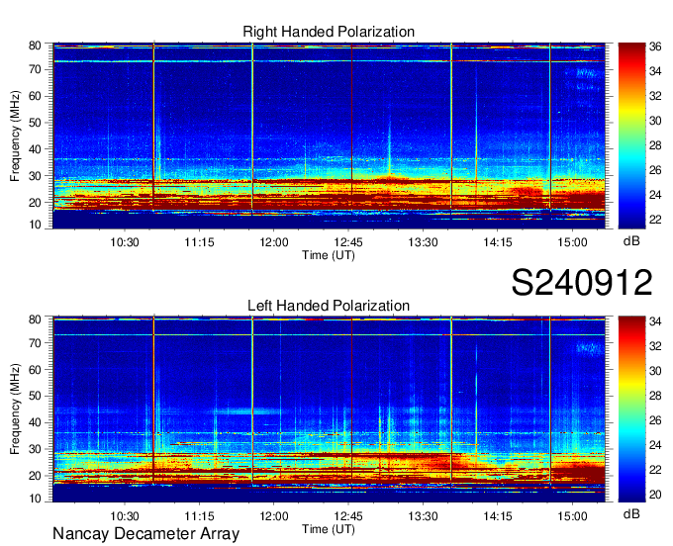Click the 20 MHz tick on Right Handed plot

[35, 203]
